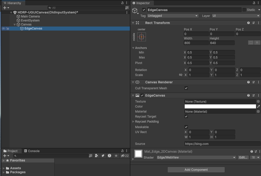Open the anchor presets selector
This screenshot has height=176, width=261.
point(141,37)
